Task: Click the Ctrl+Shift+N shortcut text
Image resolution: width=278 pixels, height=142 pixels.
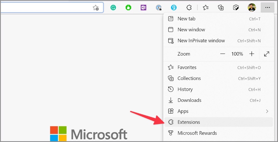Action: pyautogui.click(x=249, y=41)
